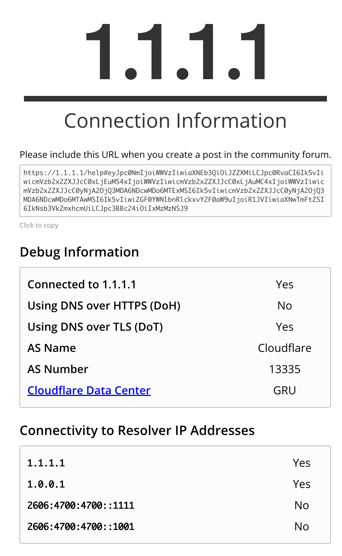
Task: Click the DoH status value 'No'
Action: pyautogui.click(x=285, y=306)
